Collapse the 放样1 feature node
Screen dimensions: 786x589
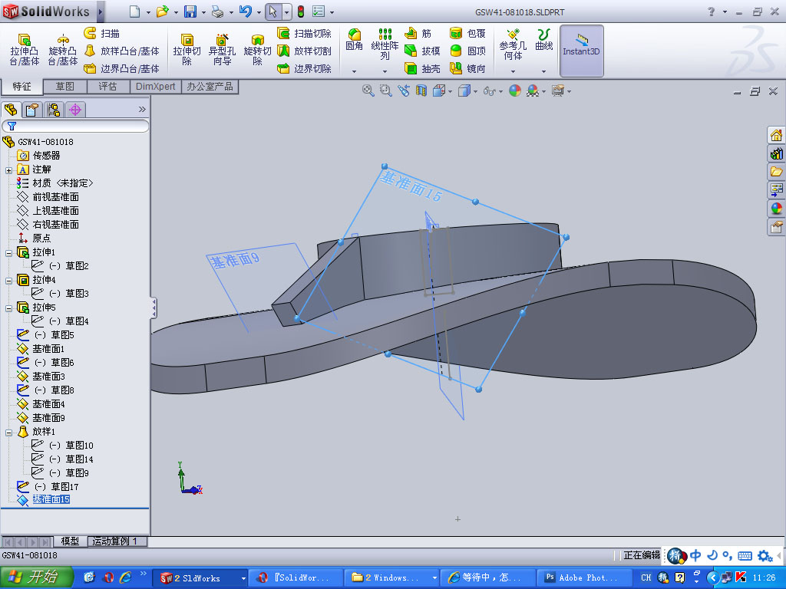[x=8, y=433]
